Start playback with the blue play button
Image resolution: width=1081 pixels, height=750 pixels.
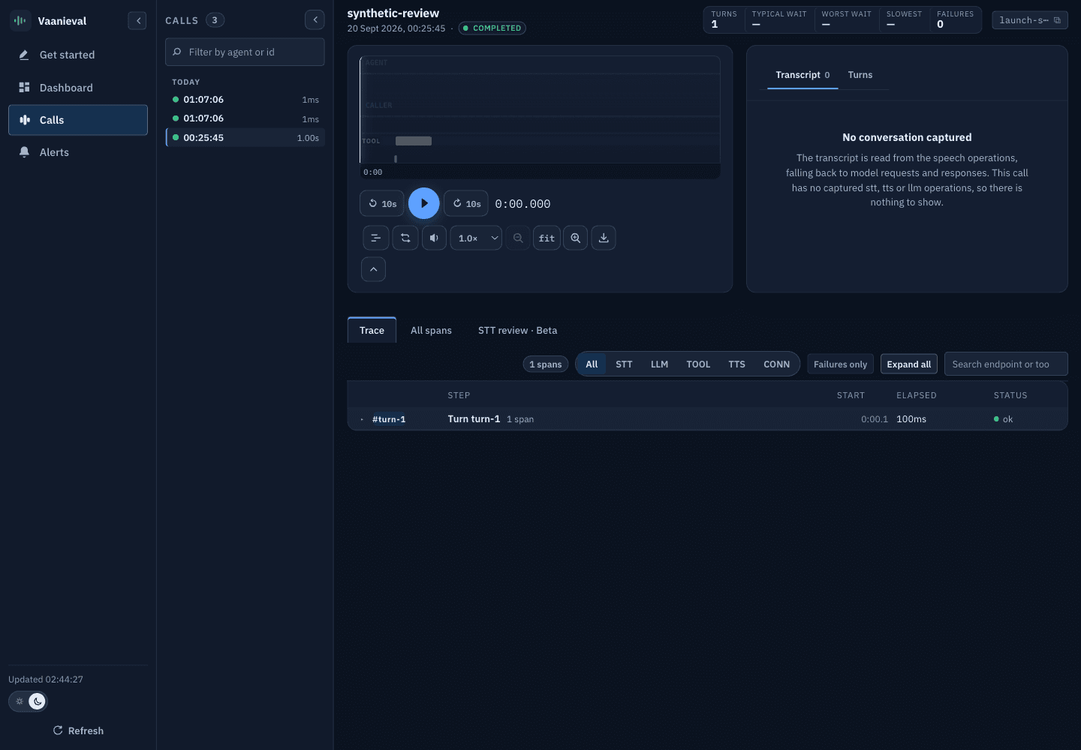point(424,203)
